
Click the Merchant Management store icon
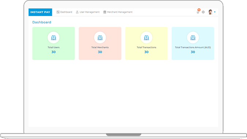click(x=105, y=12)
